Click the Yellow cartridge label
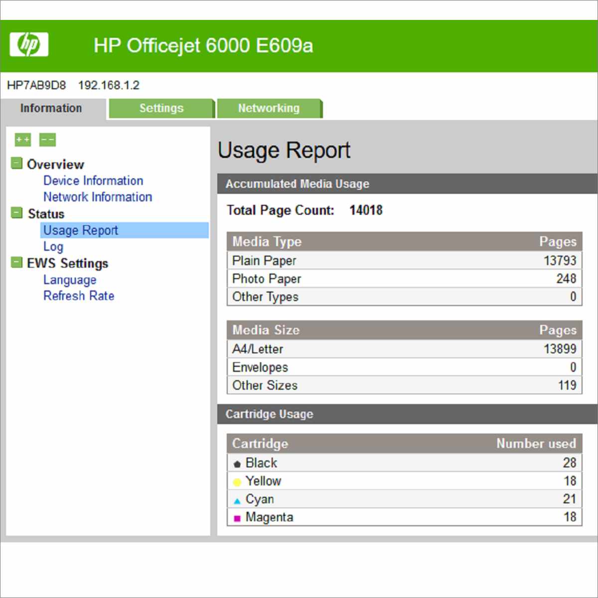 263,481
